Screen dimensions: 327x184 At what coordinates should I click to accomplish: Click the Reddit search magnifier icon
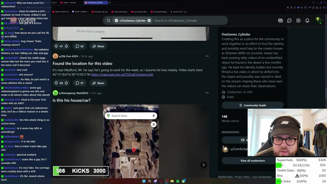pyautogui.click(x=109, y=20)
